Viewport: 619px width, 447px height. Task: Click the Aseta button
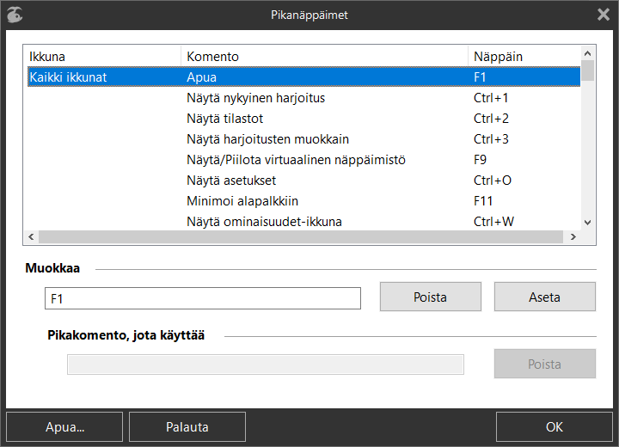point(545,297)
